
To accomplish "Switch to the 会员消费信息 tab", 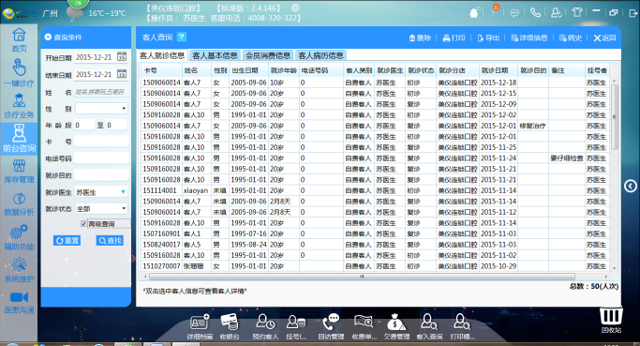I will [x=268, y=55].
